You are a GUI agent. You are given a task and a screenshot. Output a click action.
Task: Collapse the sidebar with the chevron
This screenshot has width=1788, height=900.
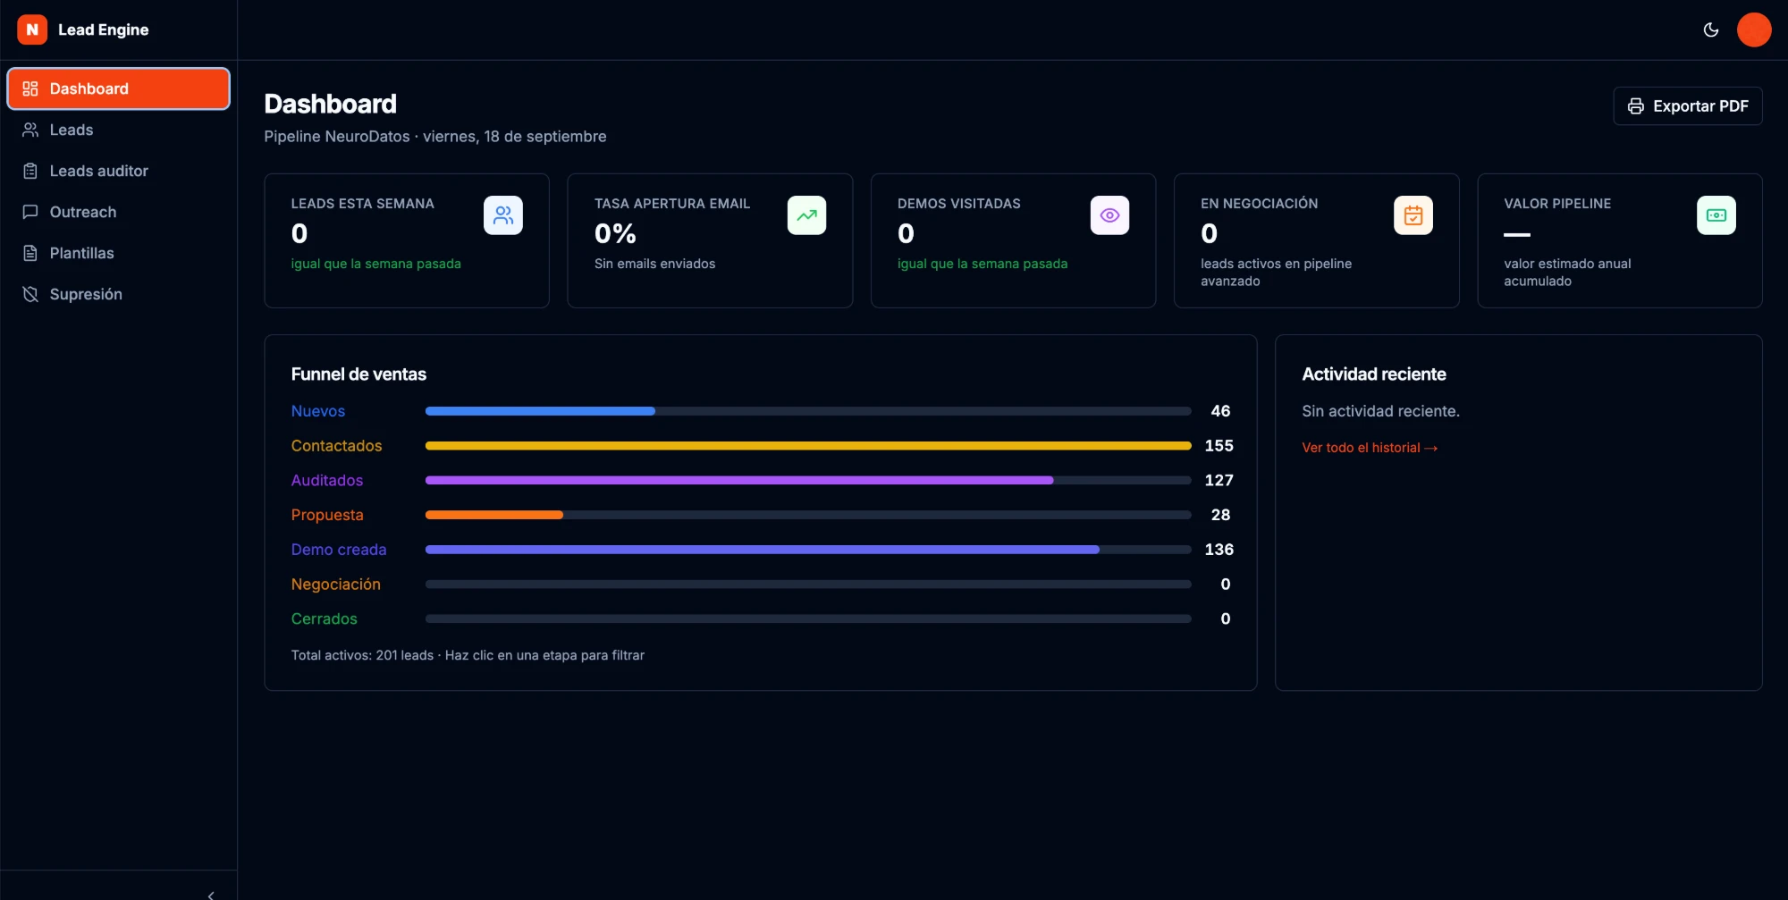point(211,894)
